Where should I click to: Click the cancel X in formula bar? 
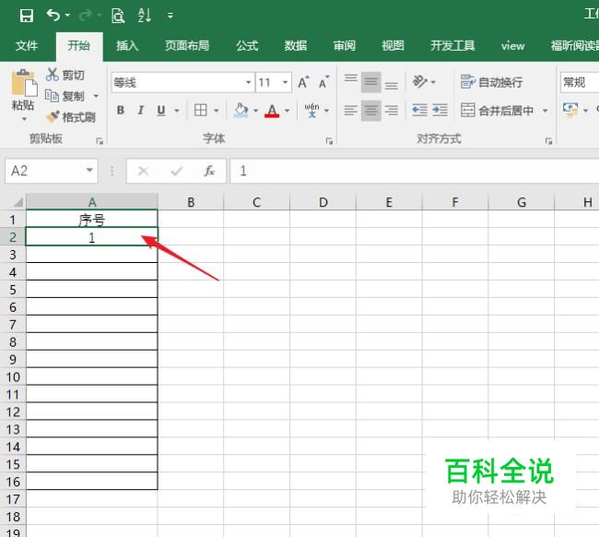click(143, 171)
